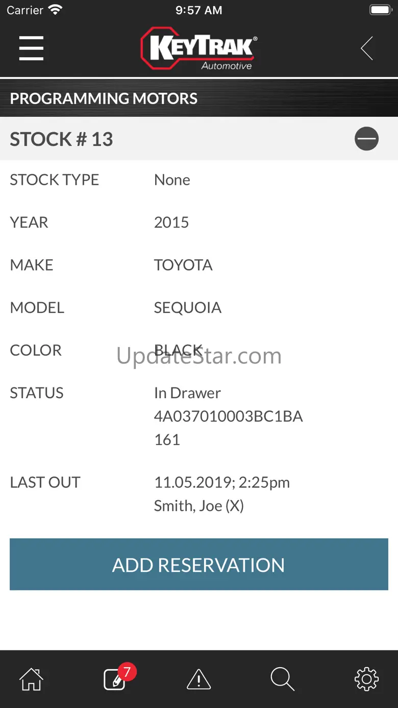The image size is (398, 708).
Task: Tap the Stock # 13 header
Action: tap(62, 139)
